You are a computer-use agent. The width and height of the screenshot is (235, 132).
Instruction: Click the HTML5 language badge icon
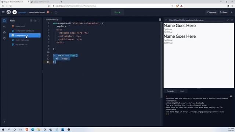point(48,12)
